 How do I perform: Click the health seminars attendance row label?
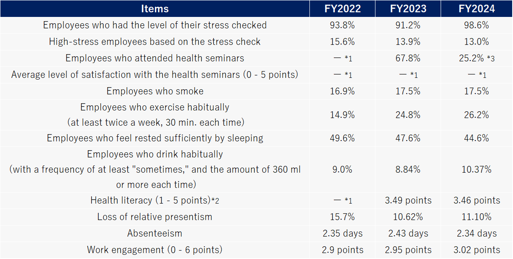(154, 58)
